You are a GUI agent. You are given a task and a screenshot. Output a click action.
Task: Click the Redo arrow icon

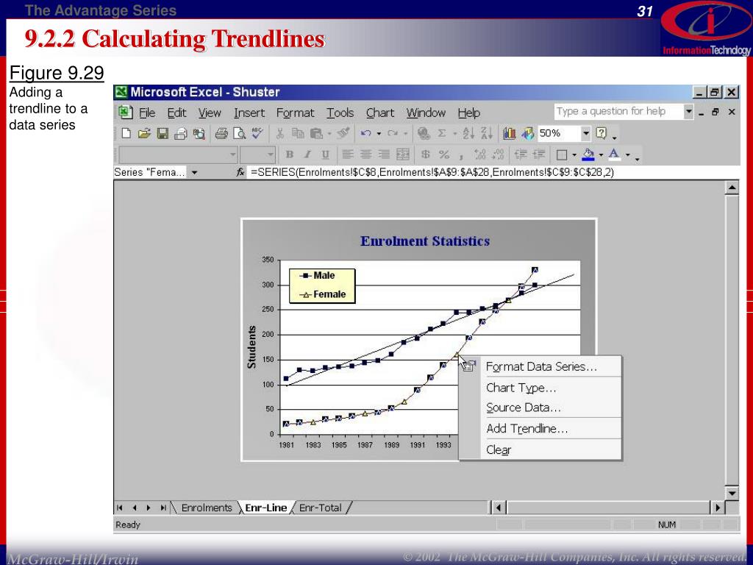tap(393, 134)
